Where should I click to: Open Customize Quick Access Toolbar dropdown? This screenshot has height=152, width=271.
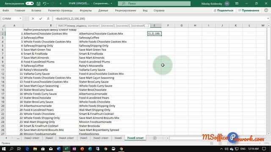[x=61, y=3]
